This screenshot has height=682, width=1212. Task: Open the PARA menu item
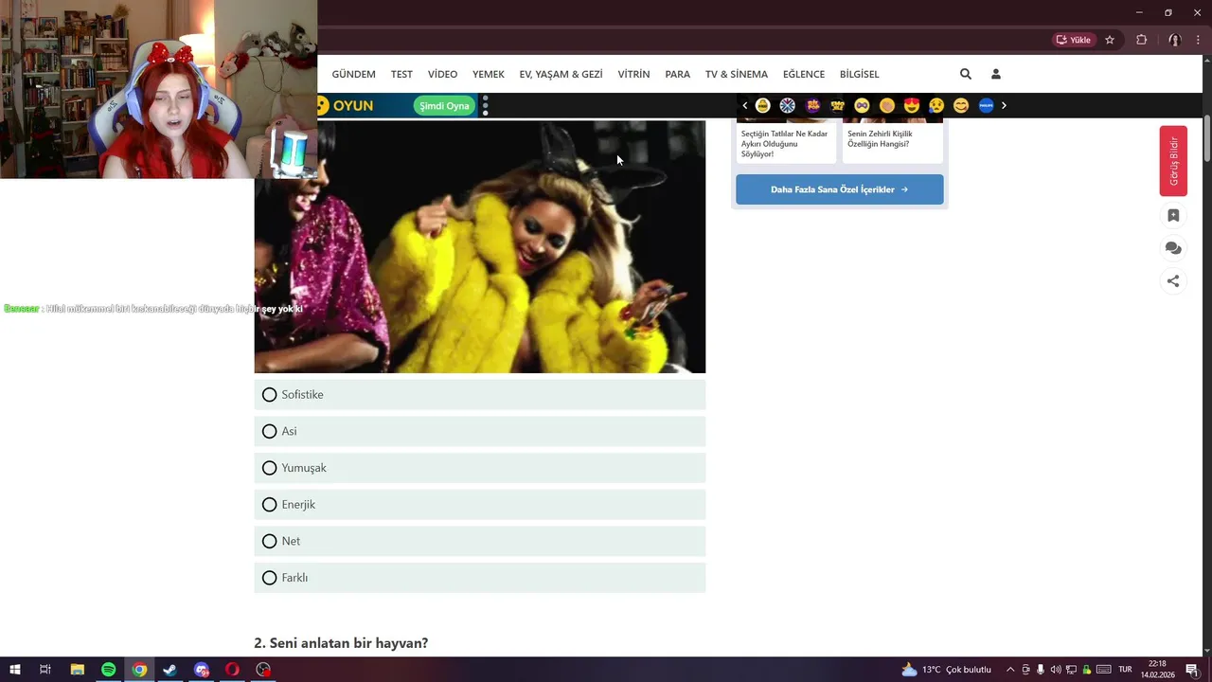click(677, 74)
